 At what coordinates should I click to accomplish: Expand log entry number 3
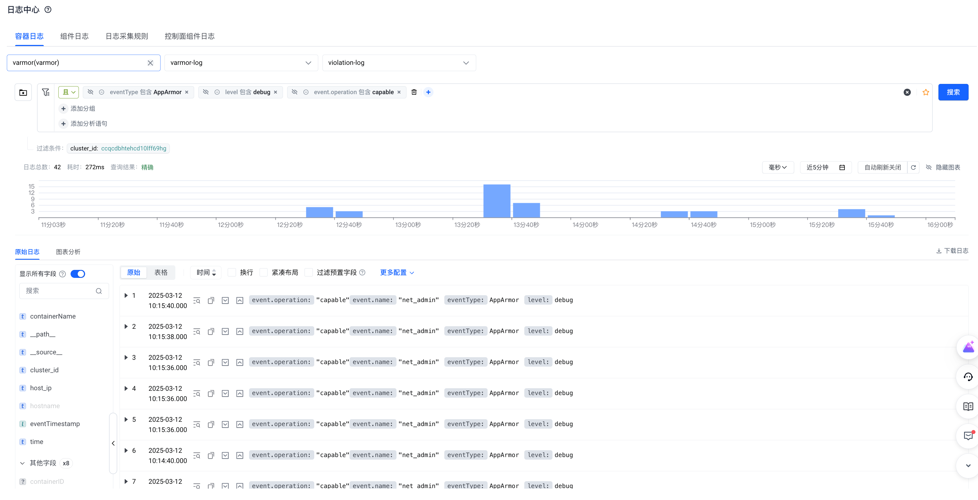pos(126,357)
